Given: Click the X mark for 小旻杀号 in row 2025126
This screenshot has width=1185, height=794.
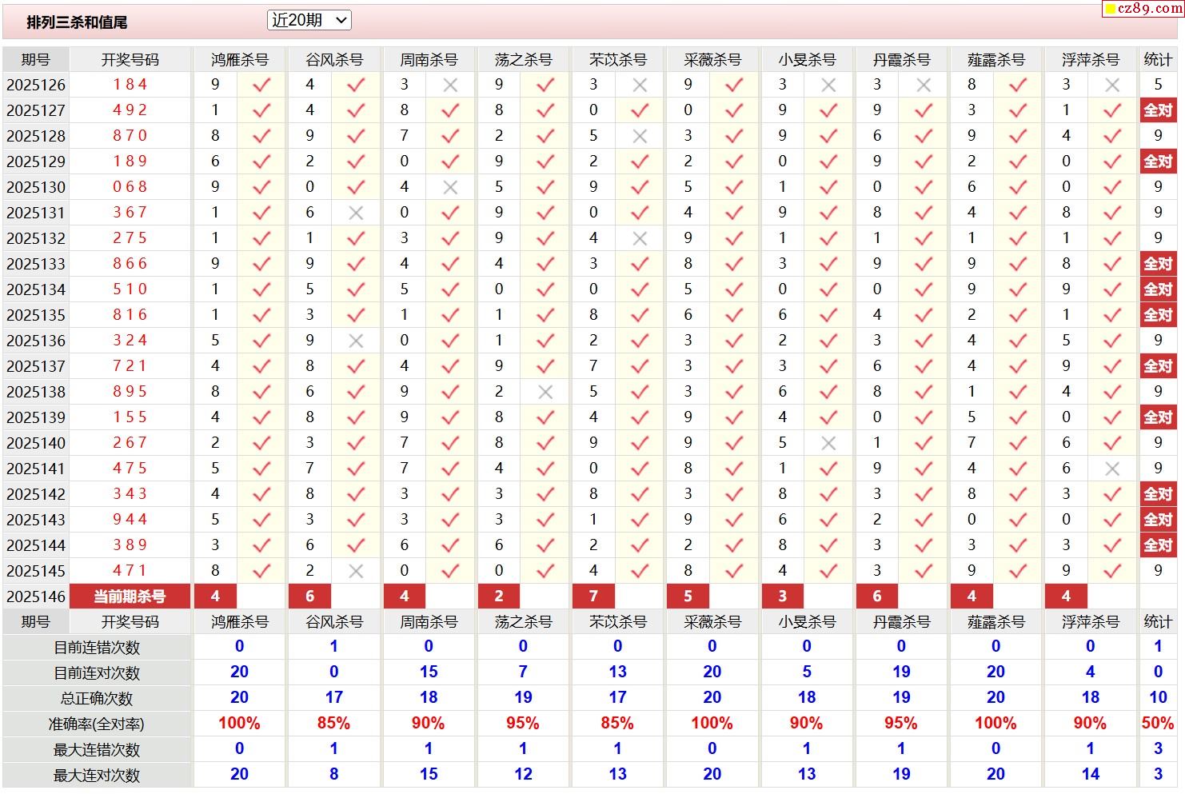Looking at the screenshot, I should click(828, 85).
